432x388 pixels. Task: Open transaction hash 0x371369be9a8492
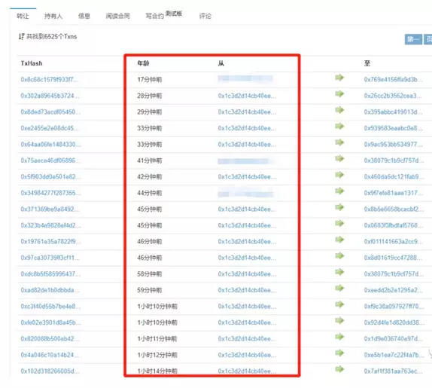(x=50, y=209)
